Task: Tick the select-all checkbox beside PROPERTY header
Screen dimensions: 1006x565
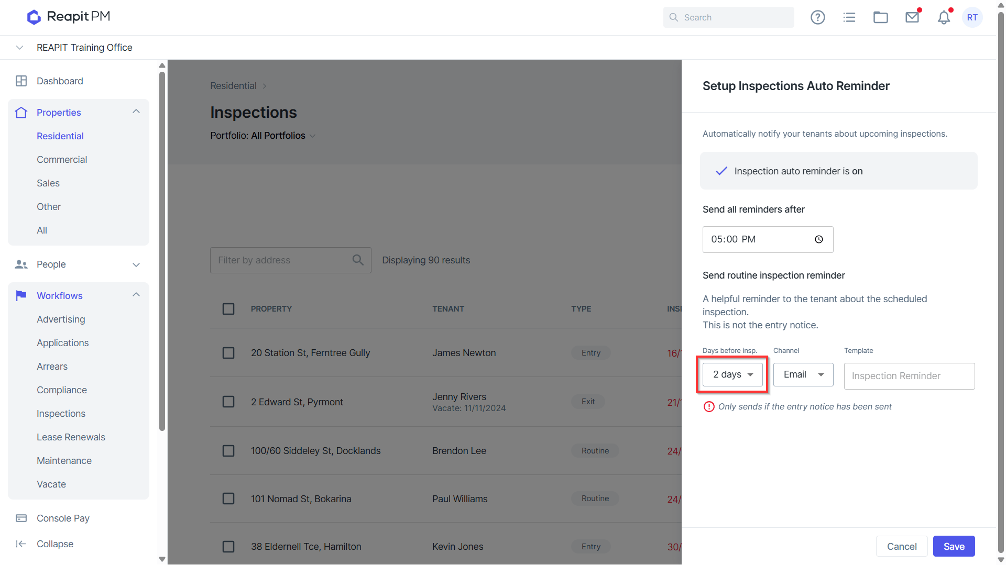Action: pyautogui.click(x=228, y=309)
